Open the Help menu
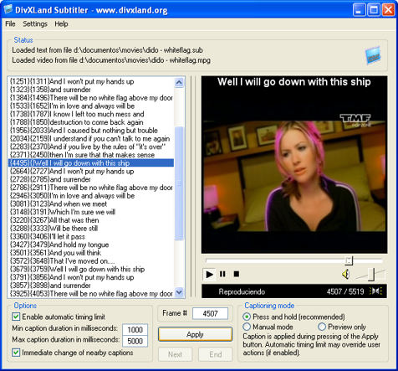This screenshot has width=398, height=371. [61, 24]
